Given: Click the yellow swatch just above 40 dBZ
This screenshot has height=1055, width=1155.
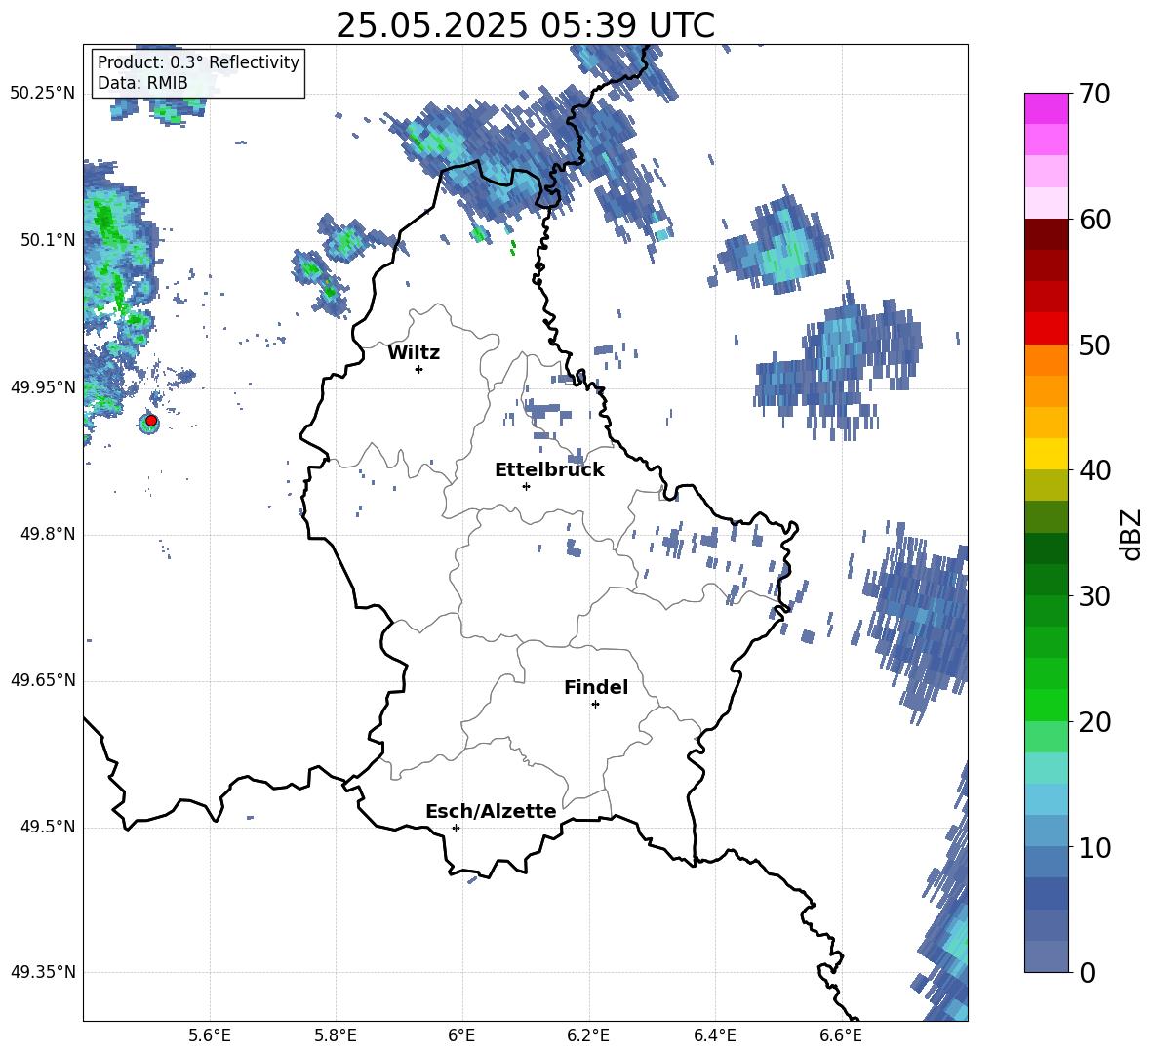Looking at the screenshot, I should [x=1047, y=454].
